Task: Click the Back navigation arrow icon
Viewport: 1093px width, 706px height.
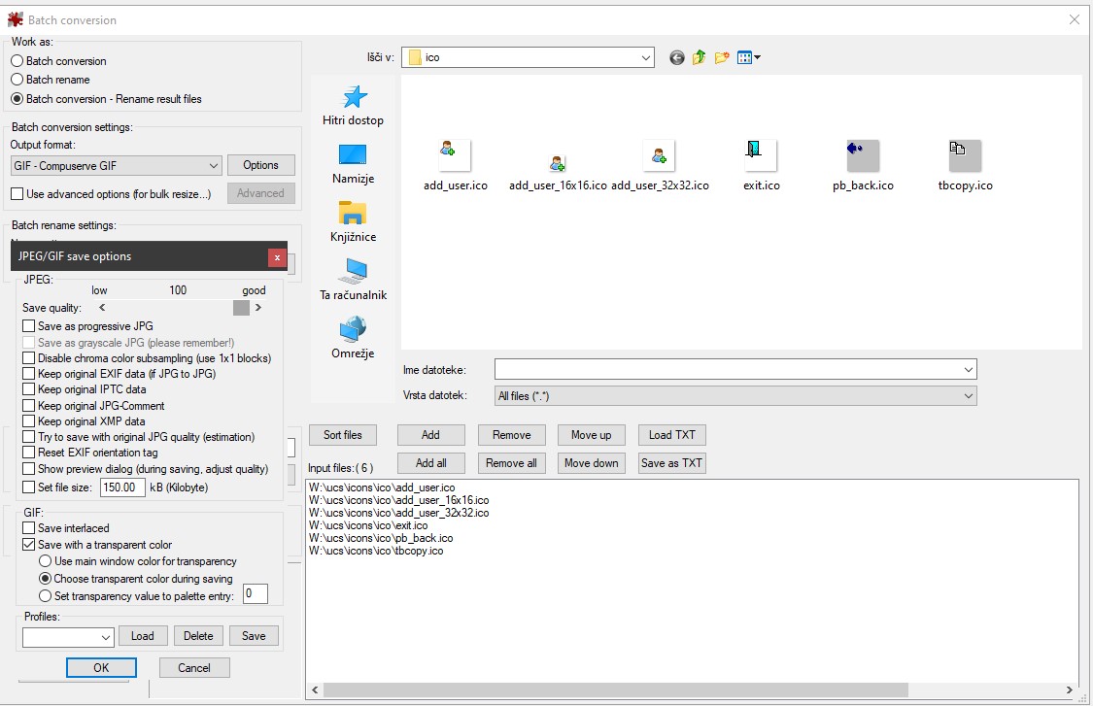Action: tap(677, 58)
